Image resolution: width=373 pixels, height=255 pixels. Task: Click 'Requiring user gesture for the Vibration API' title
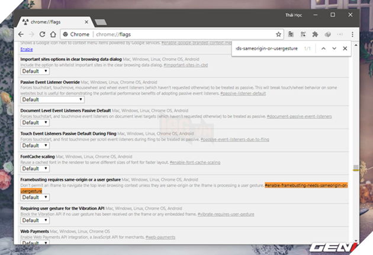coord(62,208)
